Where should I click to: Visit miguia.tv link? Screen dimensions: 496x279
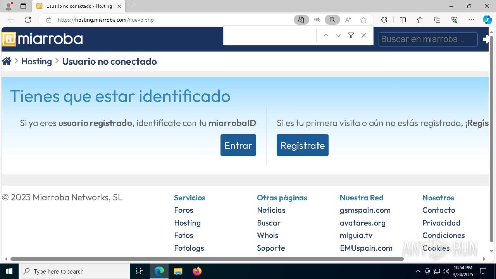click(356, 235)
